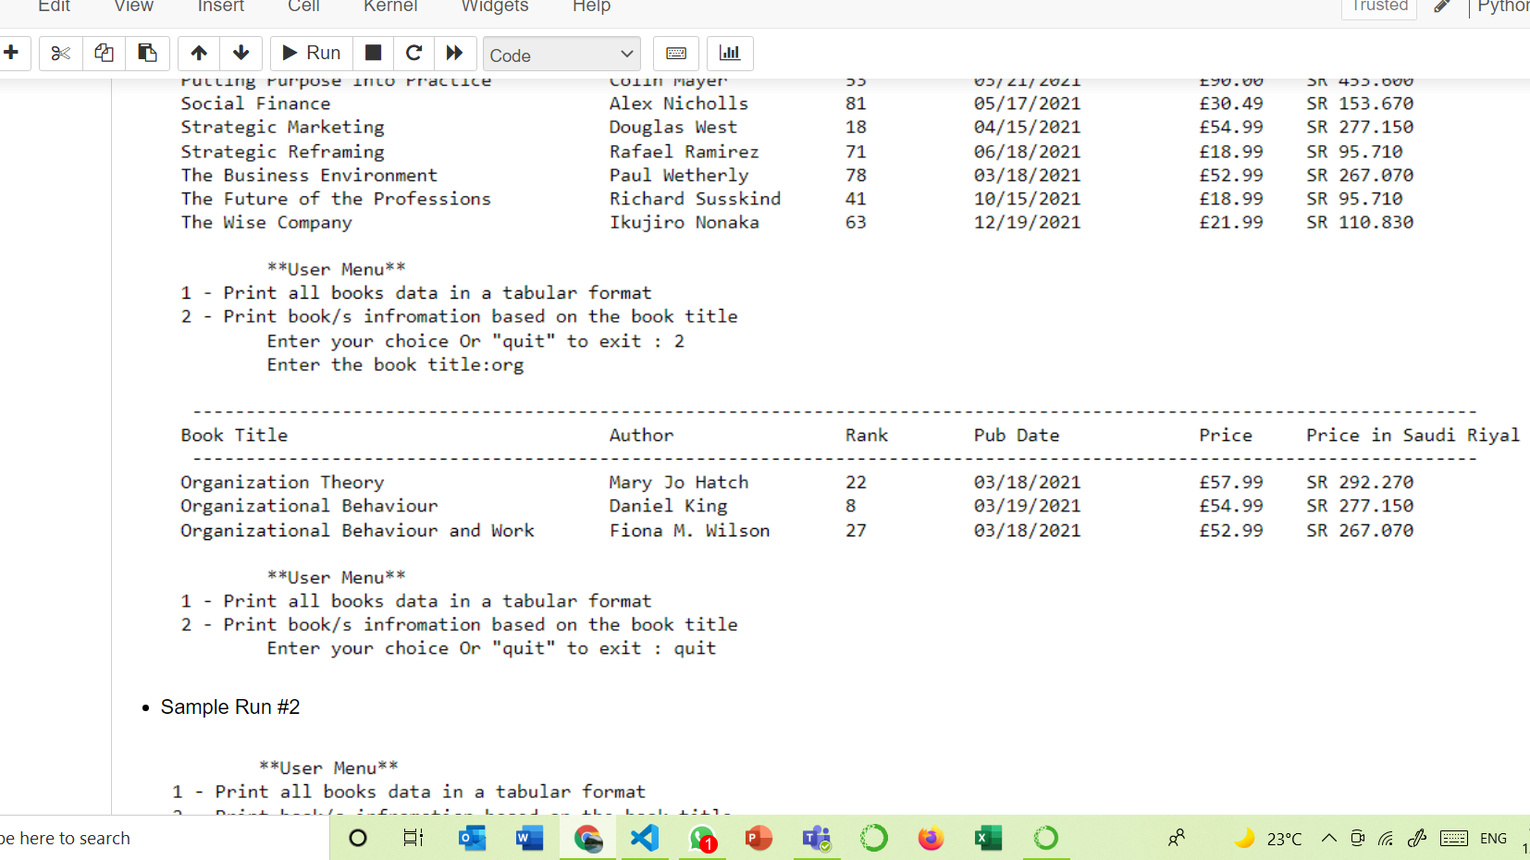This screenshot has width=1530, height=860.
Task: Move selected cell down
Action: pyautogui.click(x=241, y=53)
